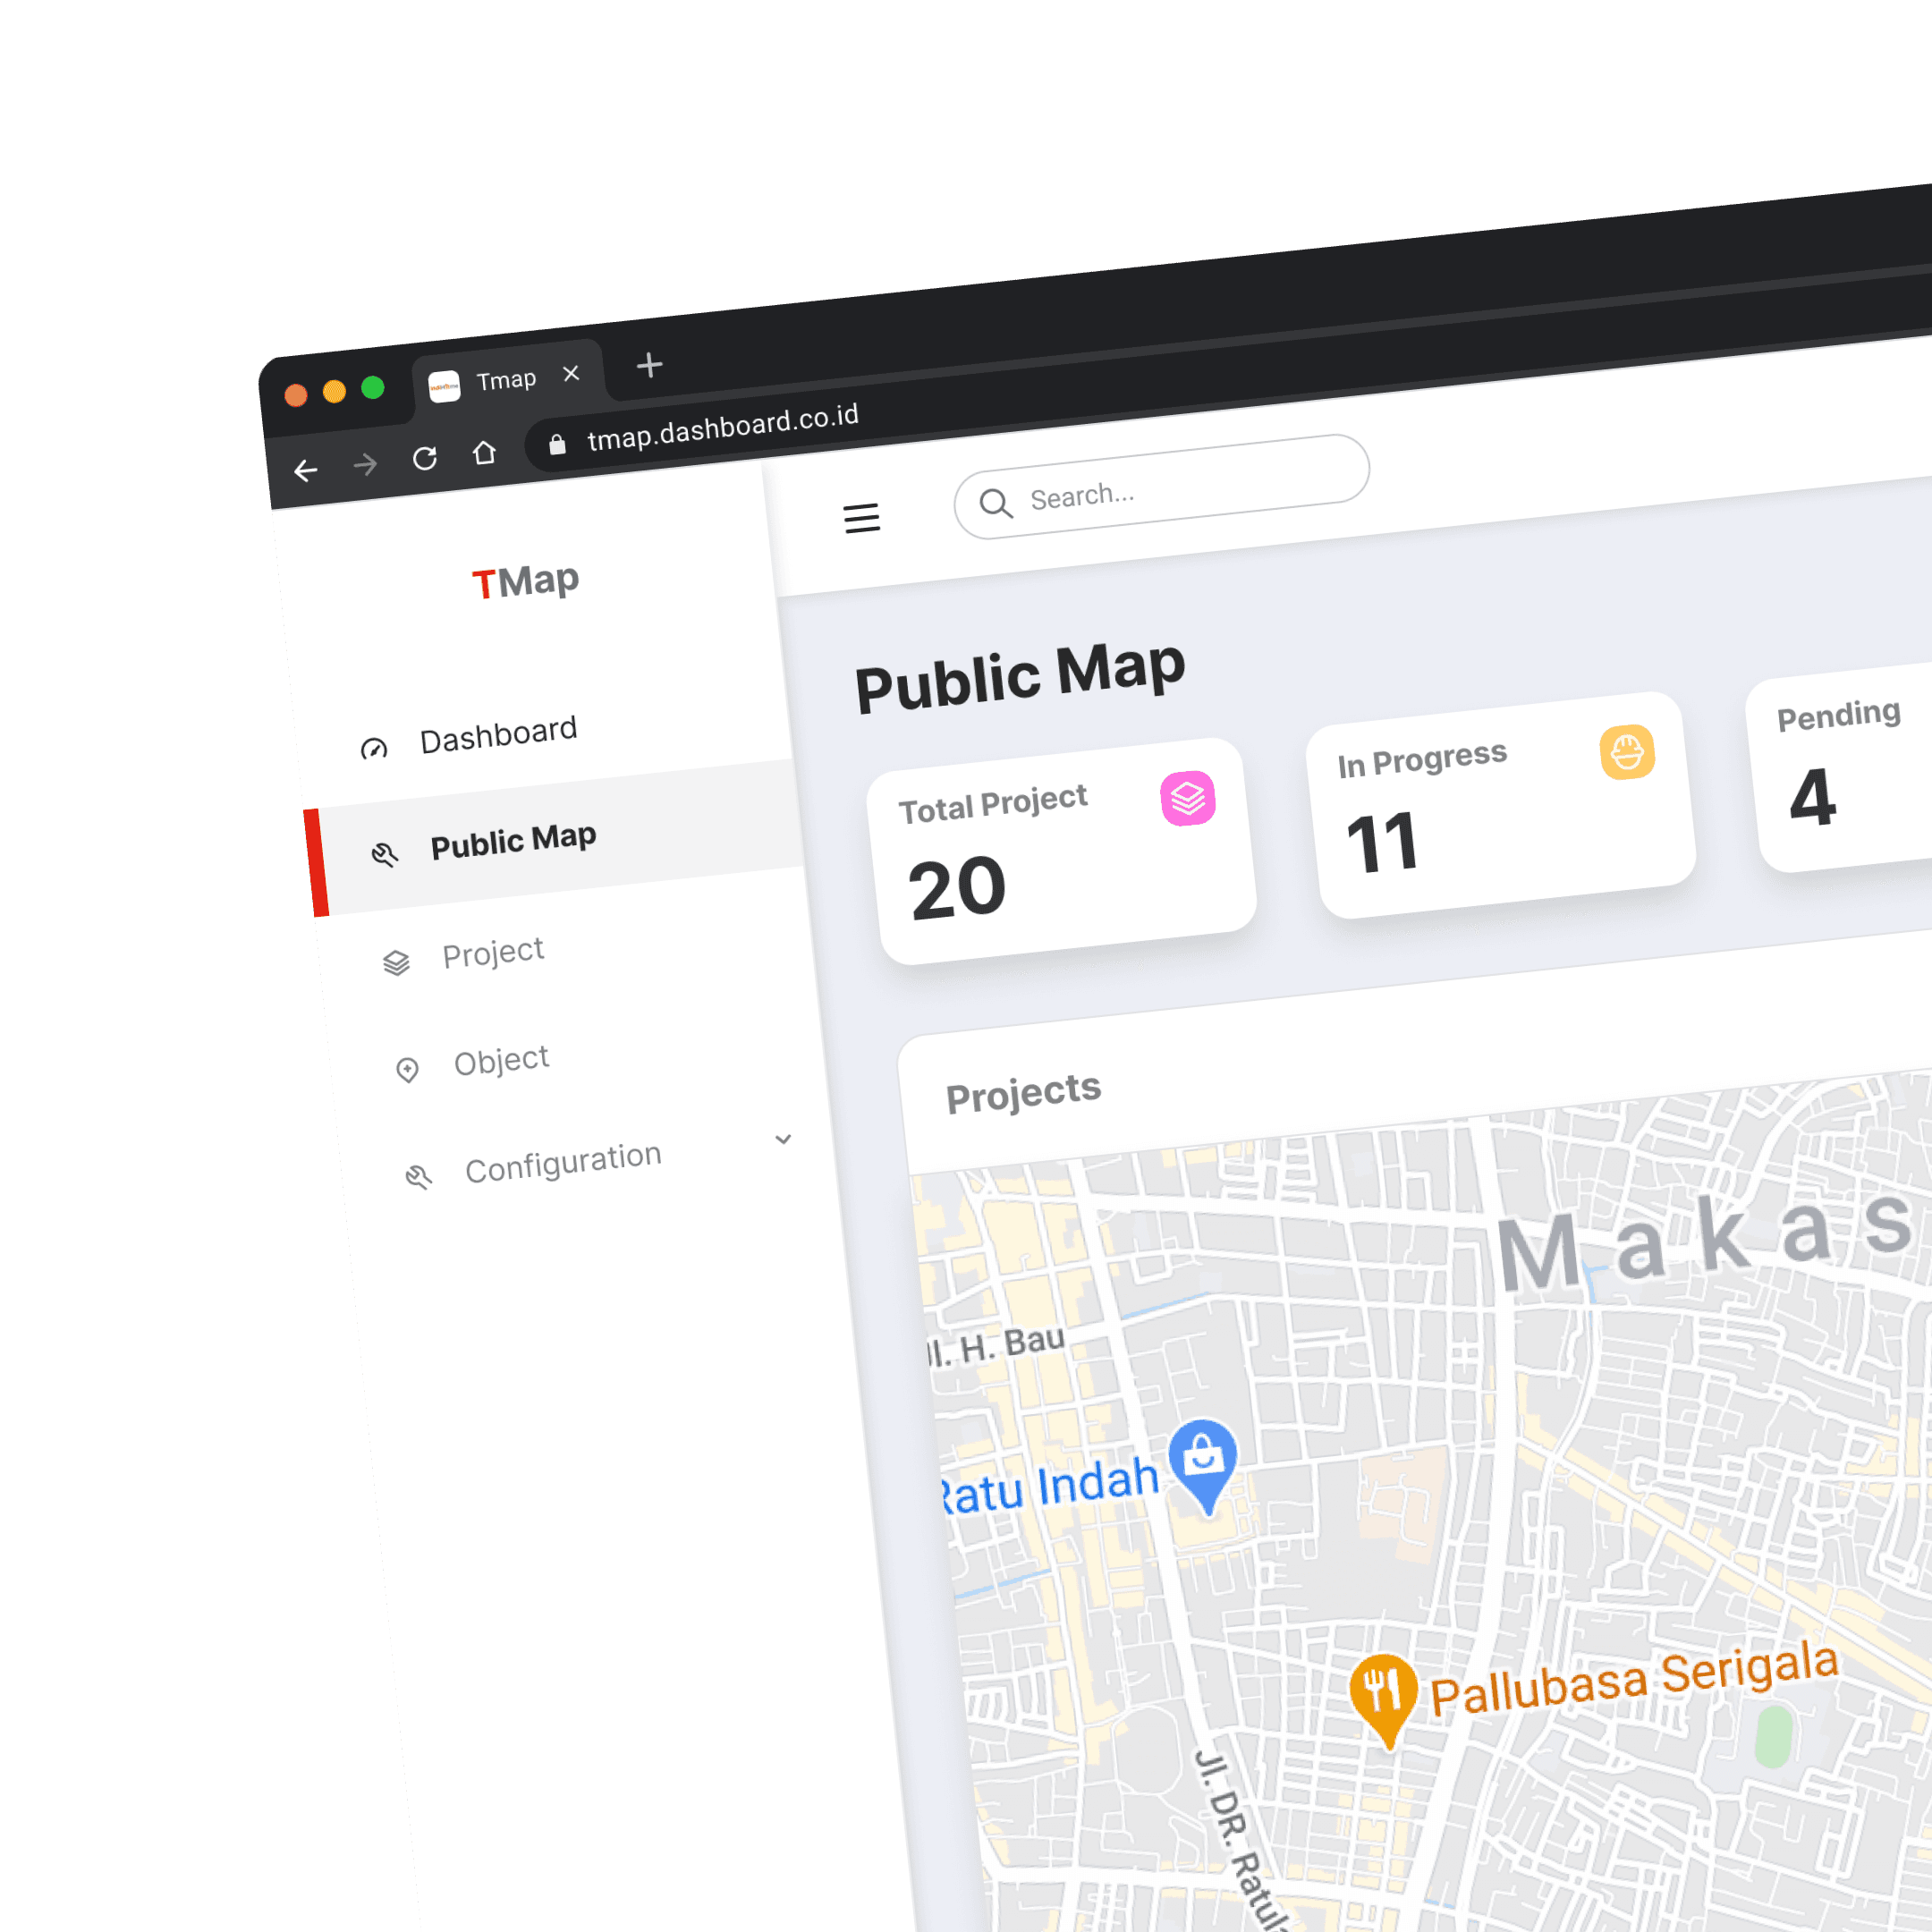1932x1932 pixels.
Task: Click the Public Map page heading
Action: tap(1020, 677)
